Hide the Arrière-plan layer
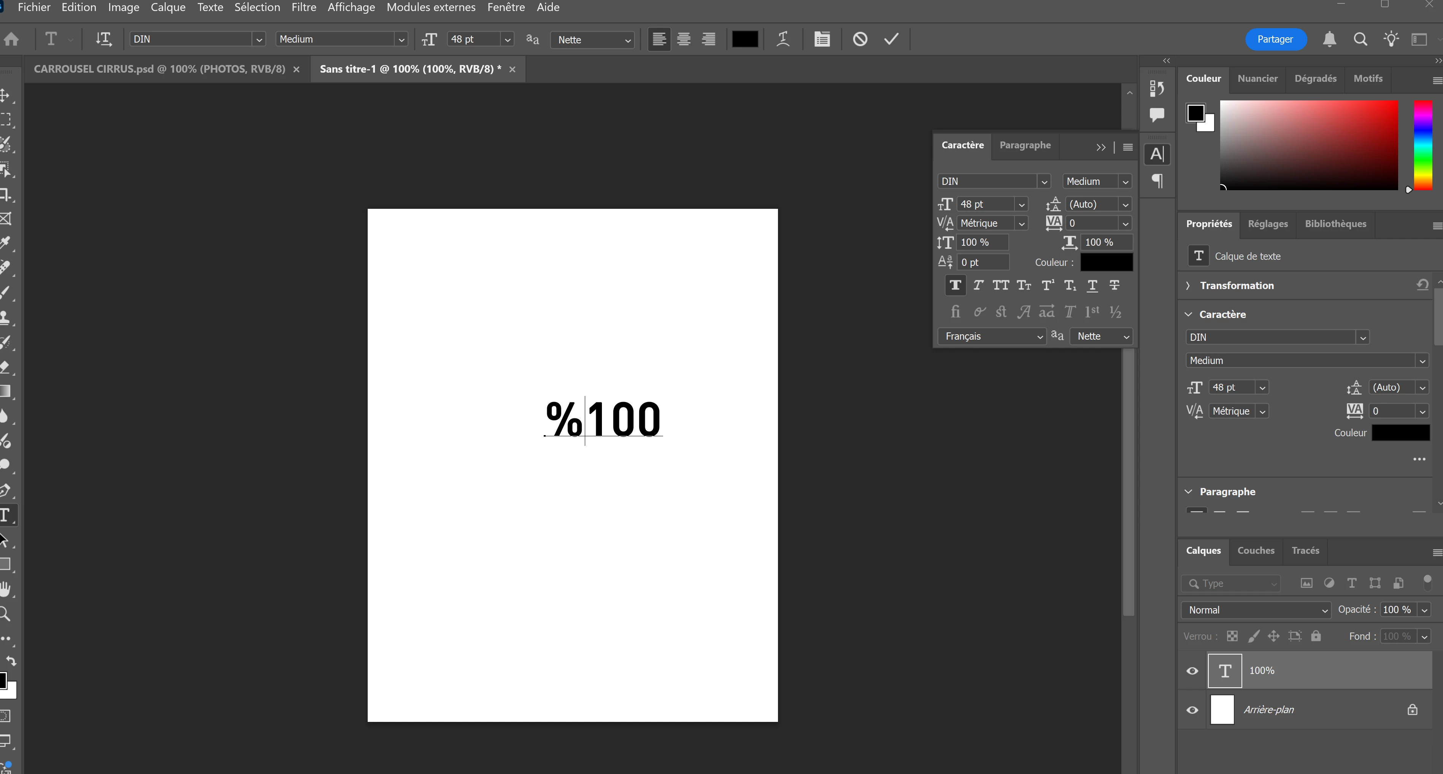The image size is (1443, 774). point(1192,710)
